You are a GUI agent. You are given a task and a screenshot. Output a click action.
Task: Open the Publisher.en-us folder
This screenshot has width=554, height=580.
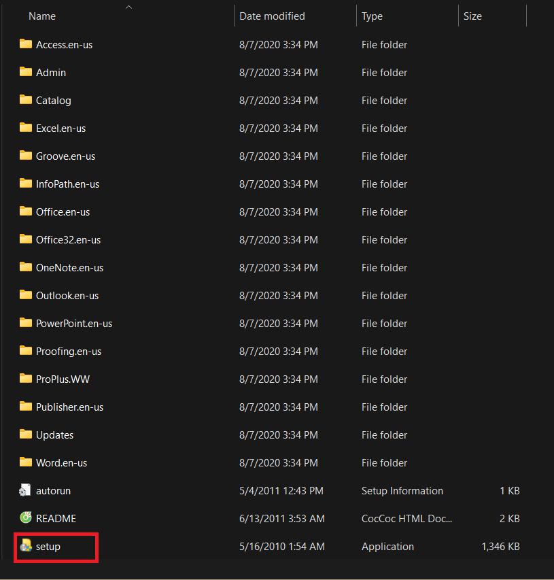[x=69, y=407]
